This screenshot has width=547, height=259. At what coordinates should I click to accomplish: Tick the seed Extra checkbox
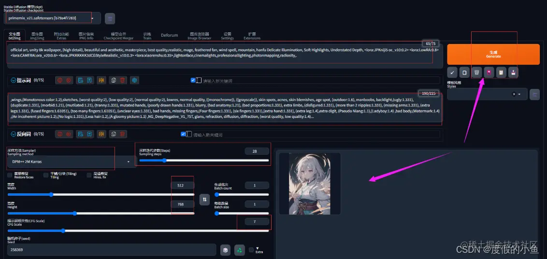[x=251, y=249]
